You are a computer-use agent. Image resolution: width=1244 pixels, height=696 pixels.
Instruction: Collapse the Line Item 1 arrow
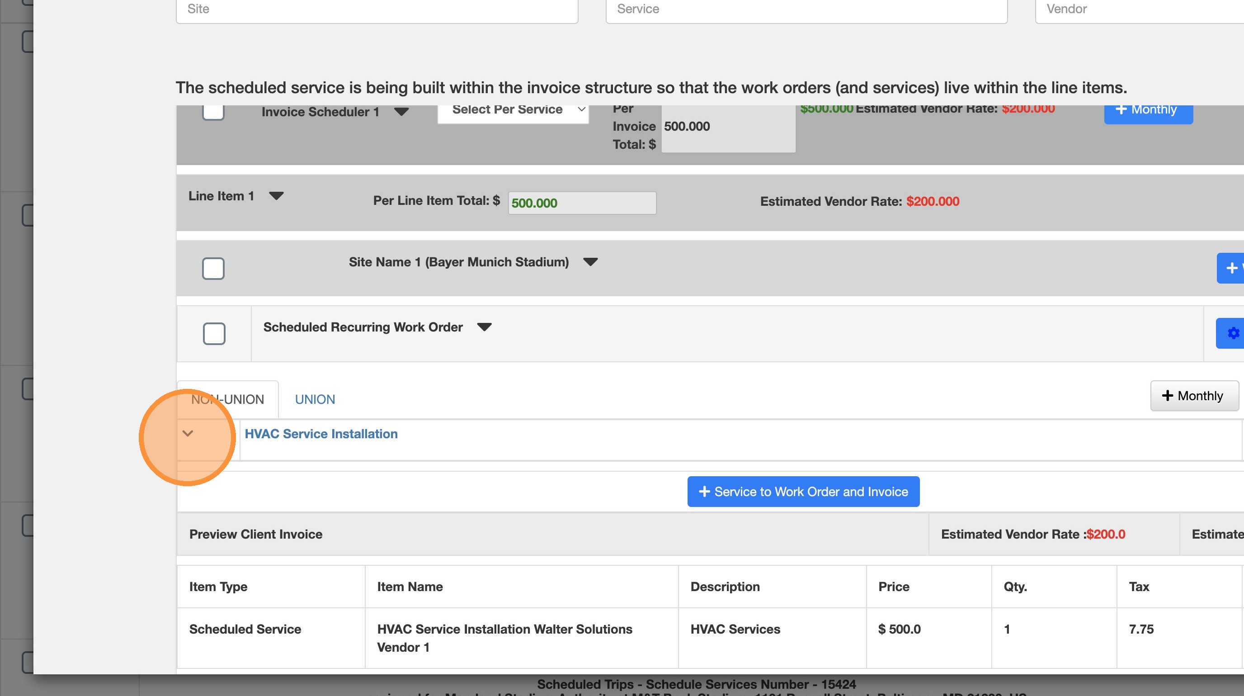[x=276, y=196]
